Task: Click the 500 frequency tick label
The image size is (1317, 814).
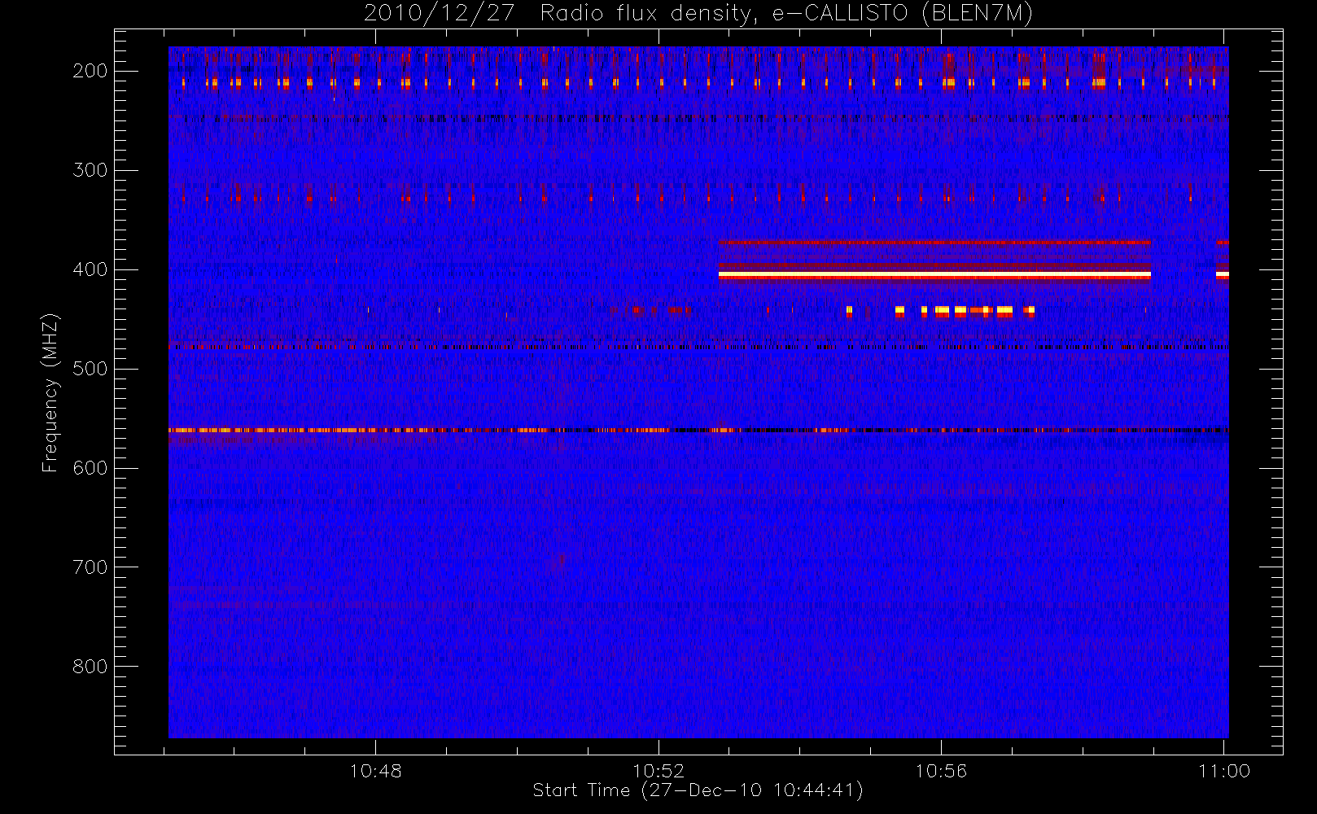Action: (90, 369)
